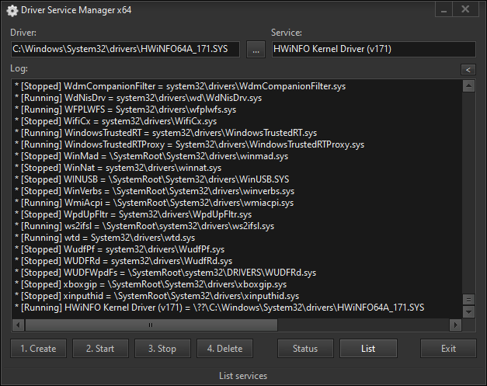The image size is (487, 386).
Task: Select the WUDFRd = log line
Action: pyautogui.click(x=123, y=261)
